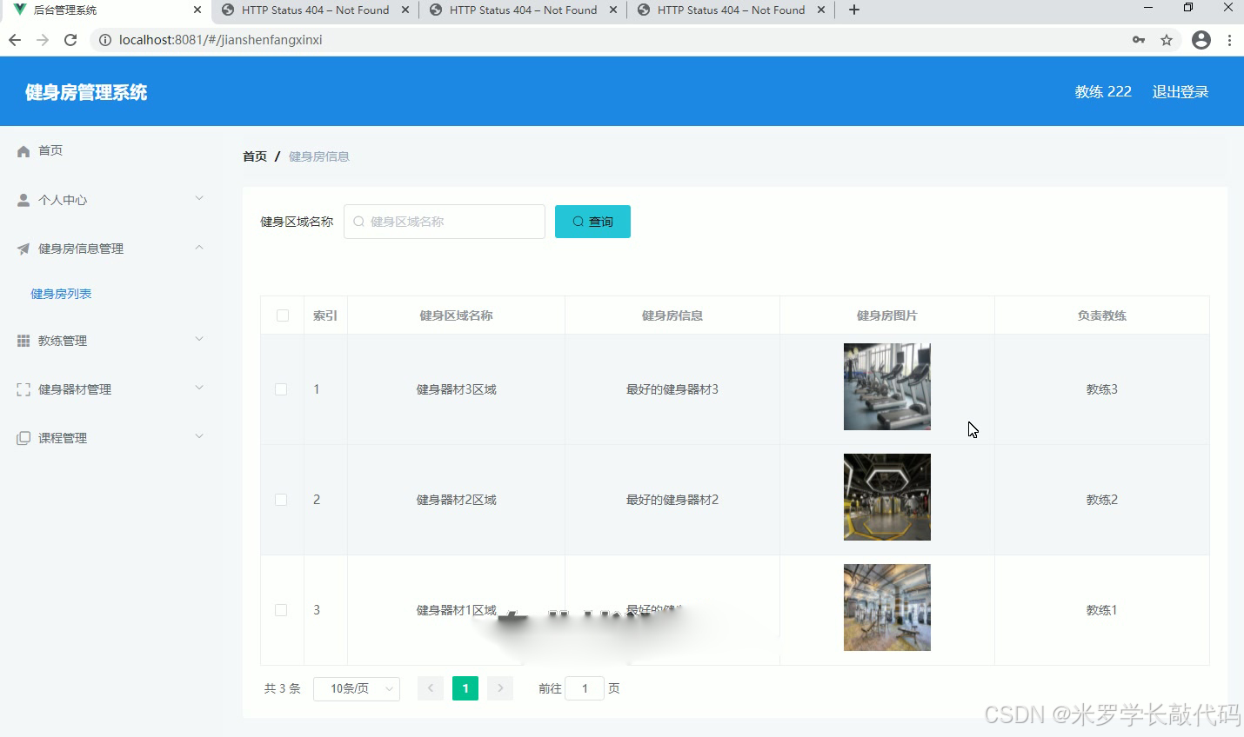Click the search magnifier icon inside 查询 button
This screenshot has width=1244, height=737.
tap(576, 221)
